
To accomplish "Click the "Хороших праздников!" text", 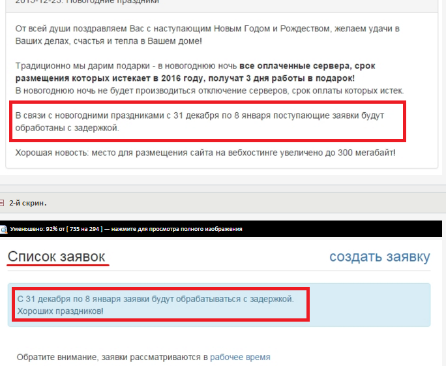I will 60,311.
